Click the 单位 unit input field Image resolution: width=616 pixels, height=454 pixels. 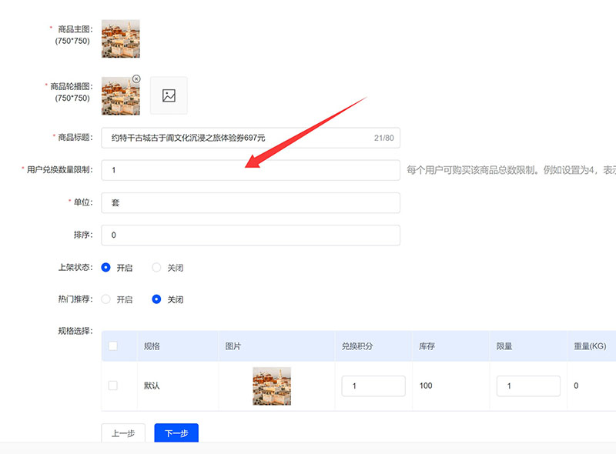pos(250,203)
